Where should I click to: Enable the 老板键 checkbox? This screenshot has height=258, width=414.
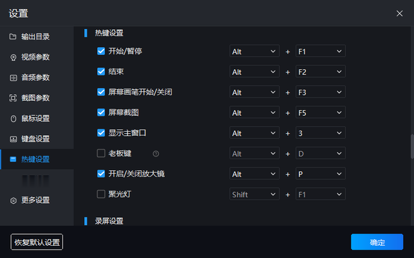pyautogui.click(x=101, y=153)
